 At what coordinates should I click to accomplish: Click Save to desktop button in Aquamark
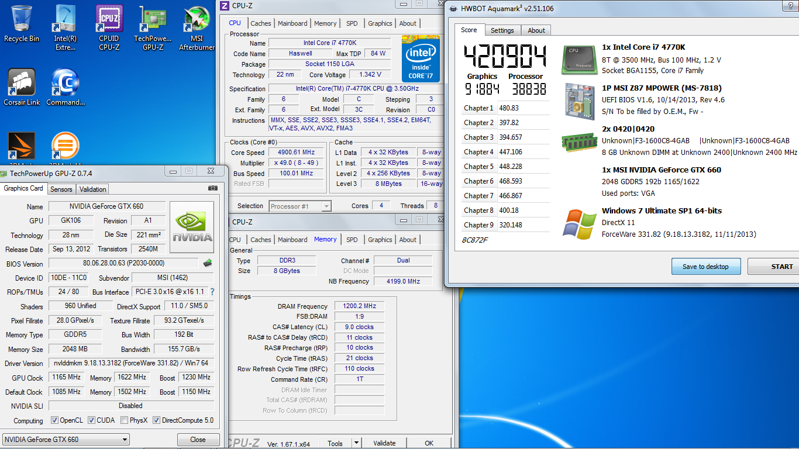706,267
